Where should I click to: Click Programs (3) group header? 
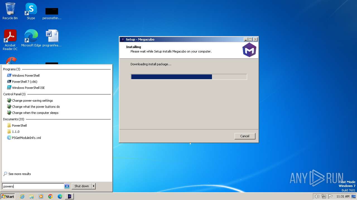(x=12, y=69)
